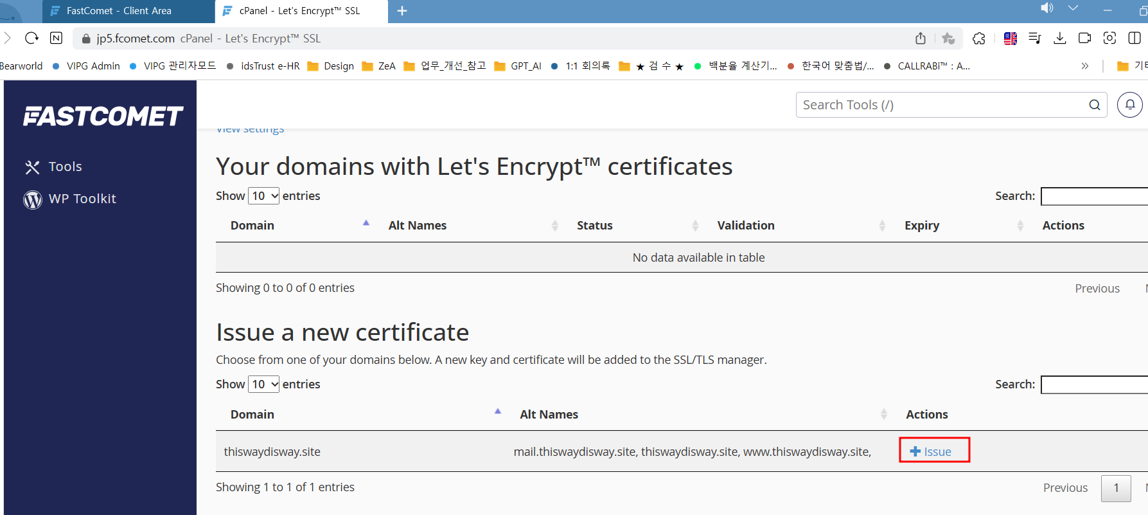
Task: Open the CALLRABI bookmark
Action: 927,66
